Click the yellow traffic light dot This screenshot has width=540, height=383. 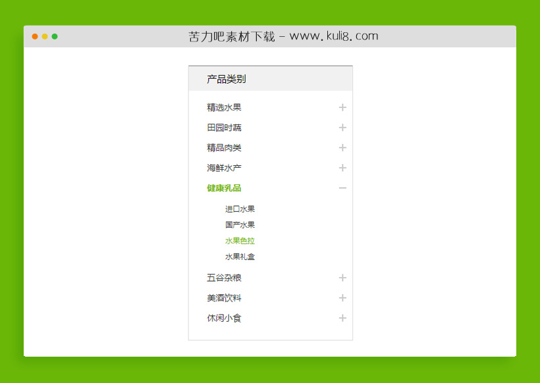tap(45, 38)
